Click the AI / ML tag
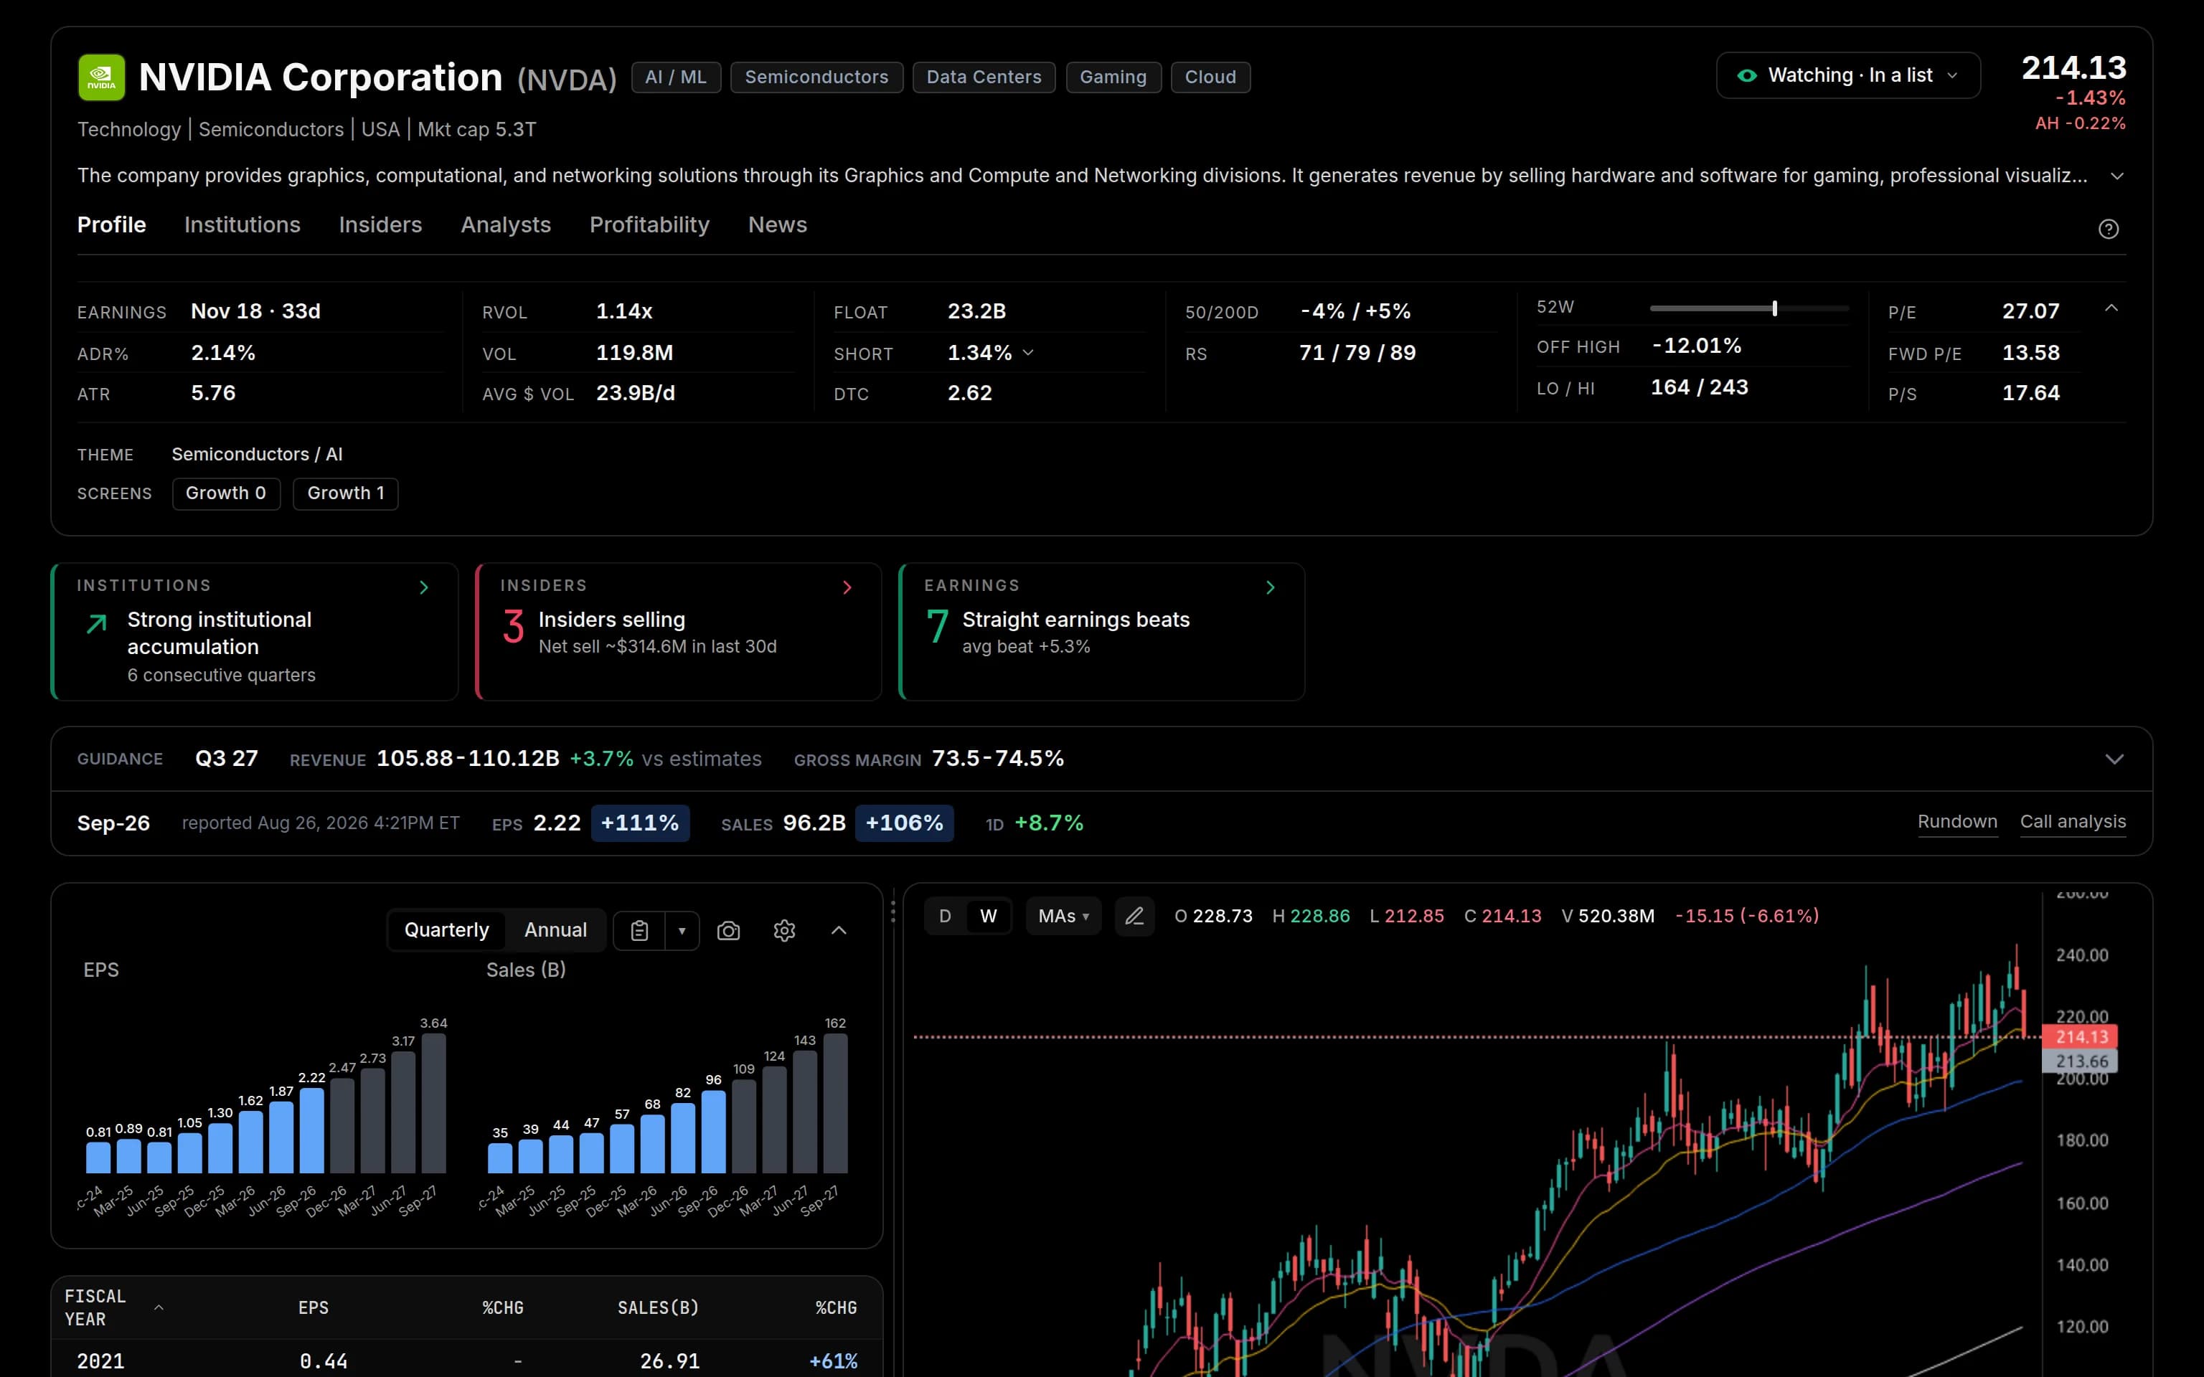2204x1377 pixels. tap(676, 77)
